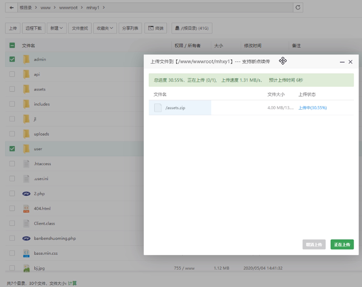Click the root directory disk (41G) button
The width and height of the screenshot is (362, 287).
(x=192, y=28)
